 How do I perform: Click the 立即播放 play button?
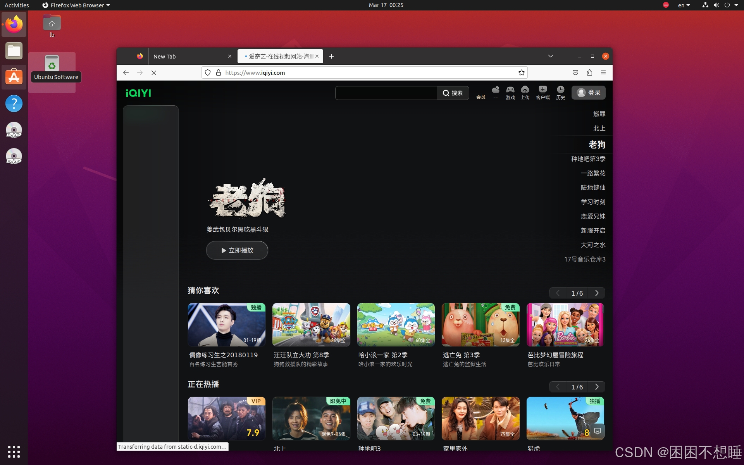point(237,250)
